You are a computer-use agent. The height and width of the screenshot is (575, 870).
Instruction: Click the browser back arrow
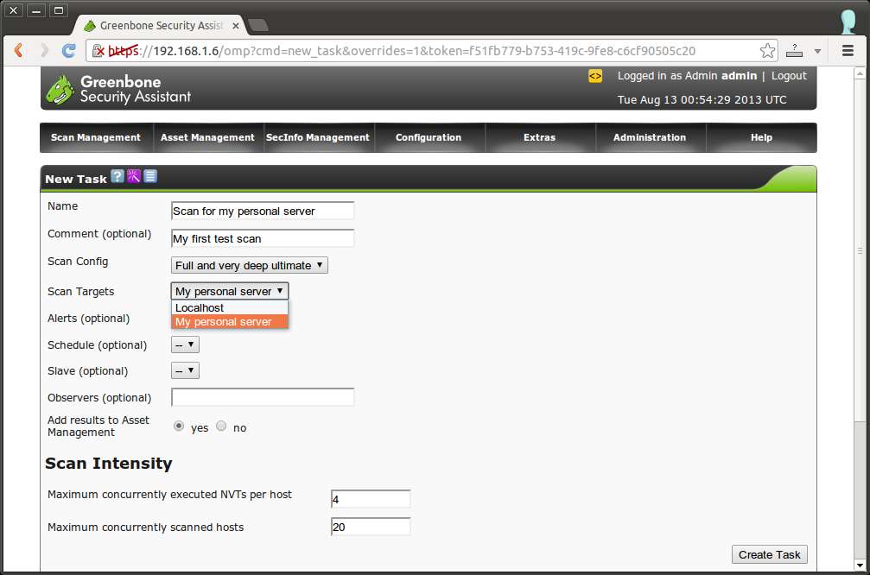coord(19,50)
